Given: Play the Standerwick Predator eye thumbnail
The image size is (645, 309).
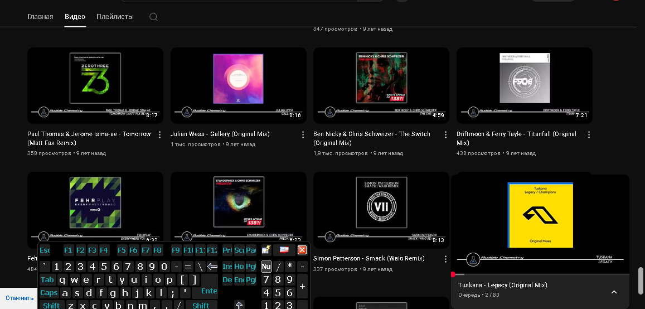Looking at the screenshot, I should (x=238, y=206).
